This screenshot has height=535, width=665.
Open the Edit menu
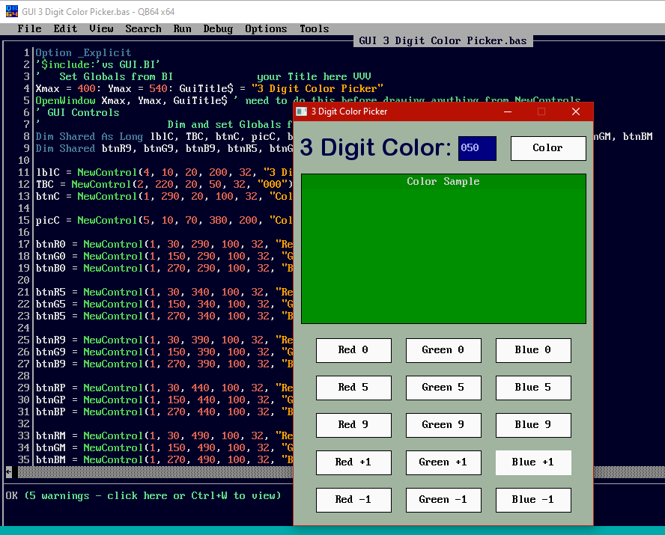pos(65,28)
